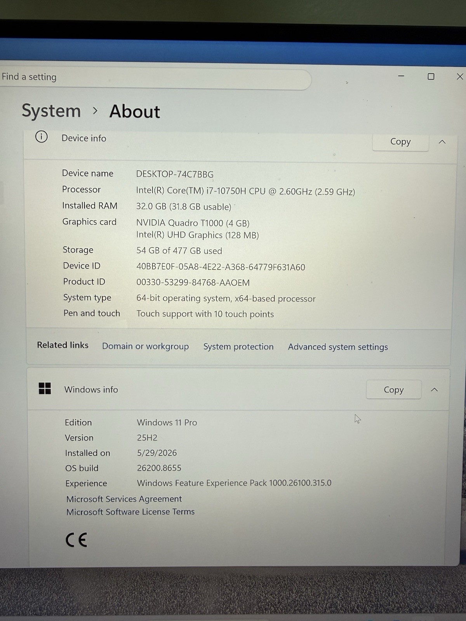
Task: Copy the Device info details
Action: click(x=400, y=142)
